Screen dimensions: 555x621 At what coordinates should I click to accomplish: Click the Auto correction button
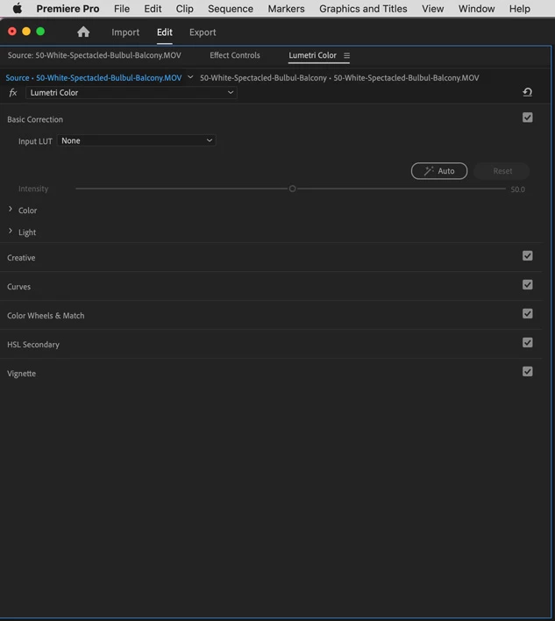point(439,171)
